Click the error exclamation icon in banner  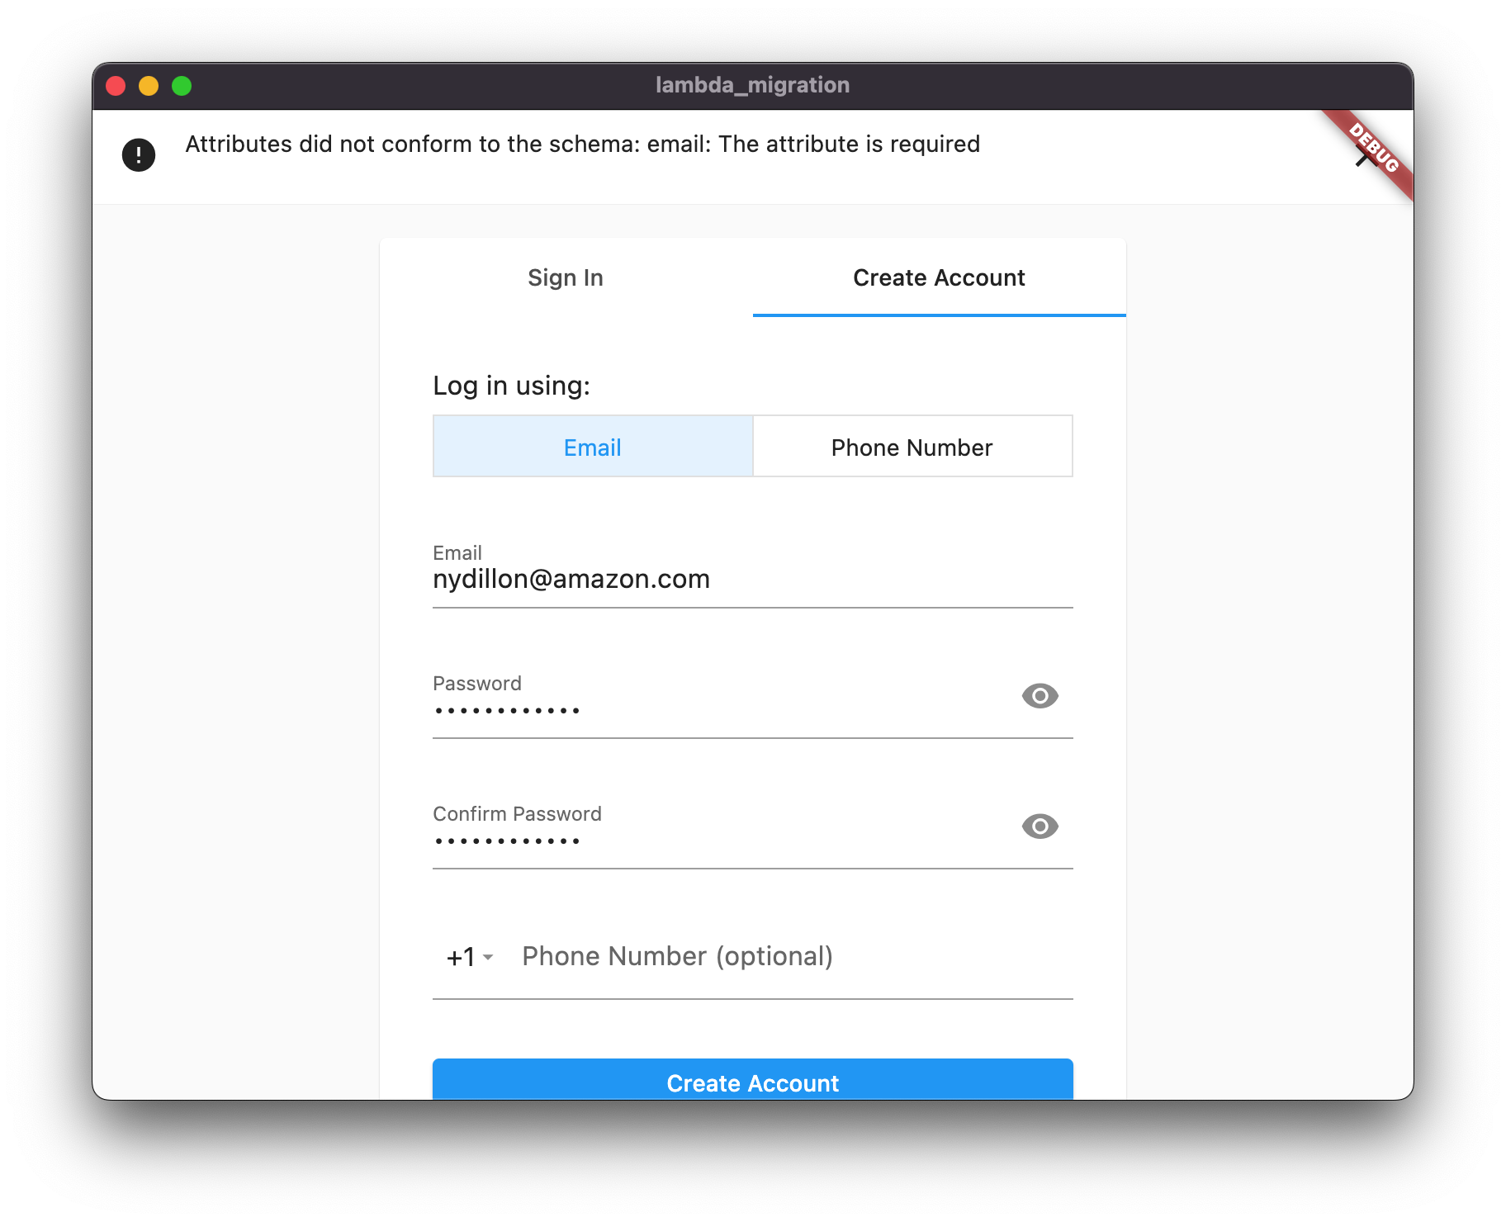(x=139, y=155)
